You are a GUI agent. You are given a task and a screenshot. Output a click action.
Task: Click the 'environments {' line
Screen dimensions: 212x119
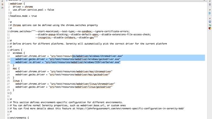[x=20, y=118]
